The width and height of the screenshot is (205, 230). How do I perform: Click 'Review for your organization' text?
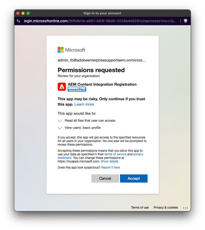click(x=79, y=76)
